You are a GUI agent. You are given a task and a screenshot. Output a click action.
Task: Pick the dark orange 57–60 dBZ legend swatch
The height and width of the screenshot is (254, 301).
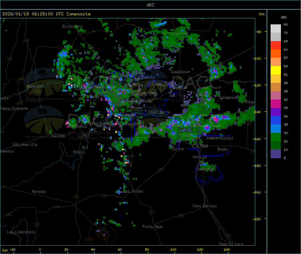[276, 54]
